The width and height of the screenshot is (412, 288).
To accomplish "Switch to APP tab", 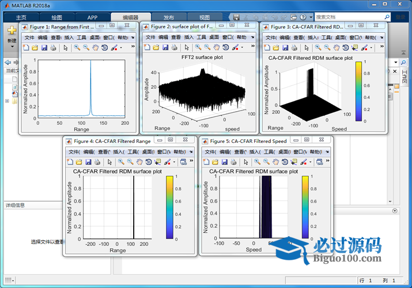I will pos(92,17).
